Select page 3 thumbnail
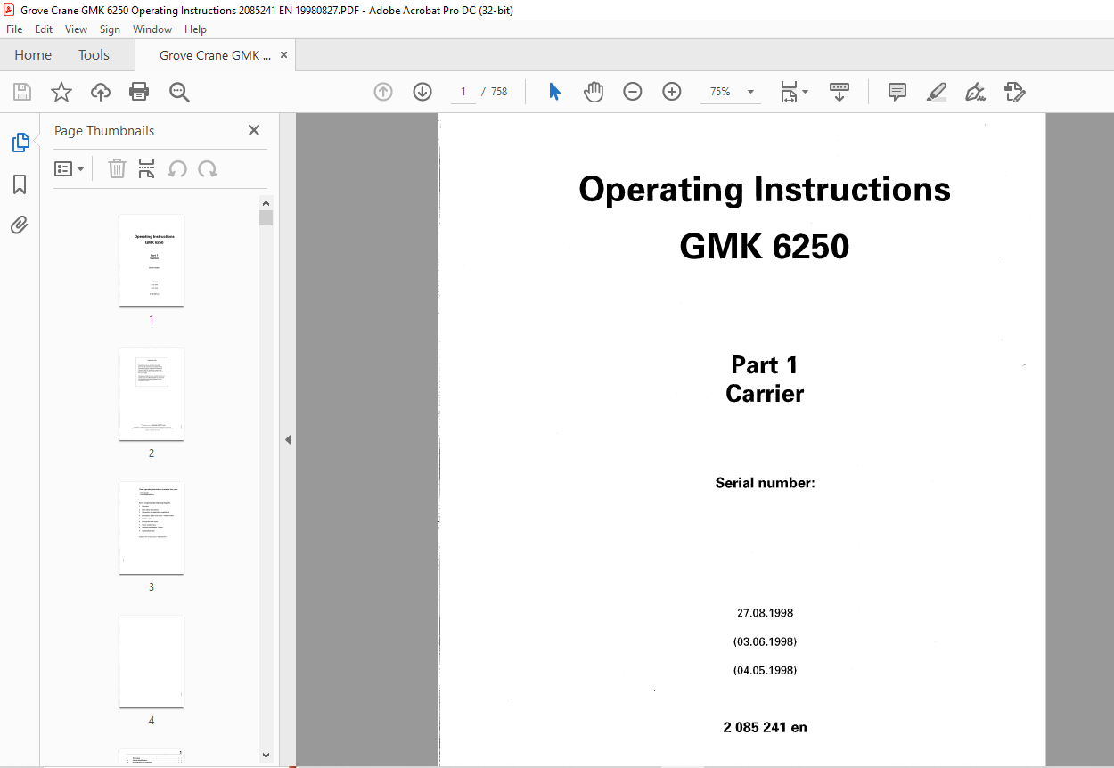 (x=152, y=528)
